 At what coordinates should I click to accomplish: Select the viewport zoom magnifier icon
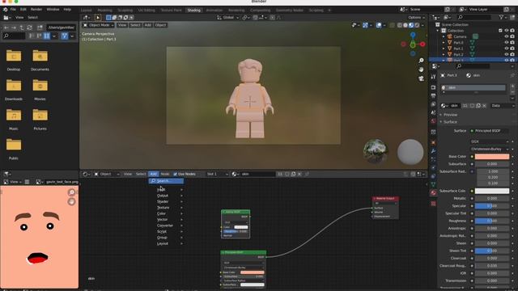point(421,61)
